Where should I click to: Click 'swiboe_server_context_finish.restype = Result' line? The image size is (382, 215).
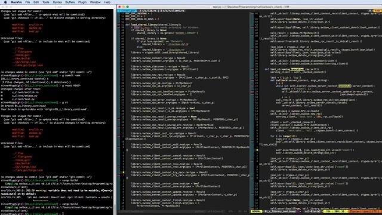tap(168, 200)
